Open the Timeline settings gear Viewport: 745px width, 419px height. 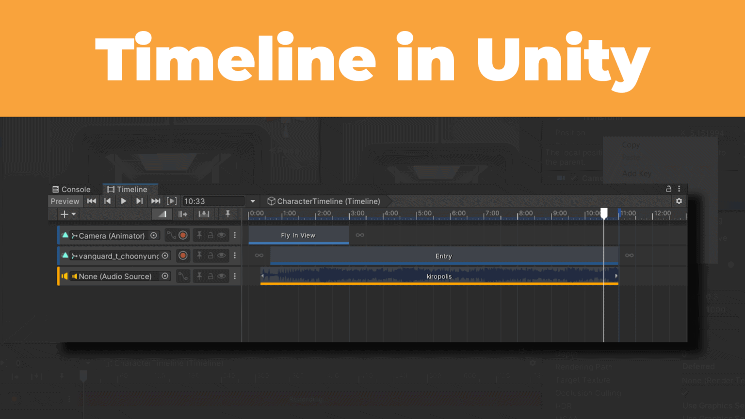point(679,201)
